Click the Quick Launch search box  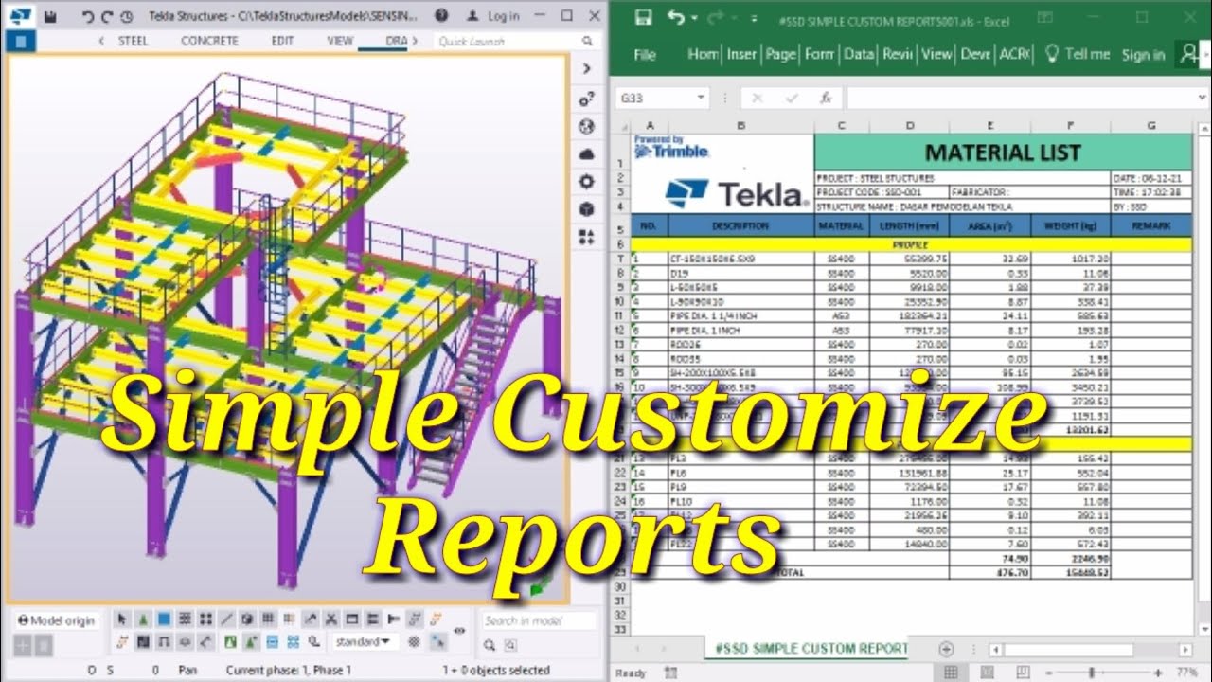507,41
